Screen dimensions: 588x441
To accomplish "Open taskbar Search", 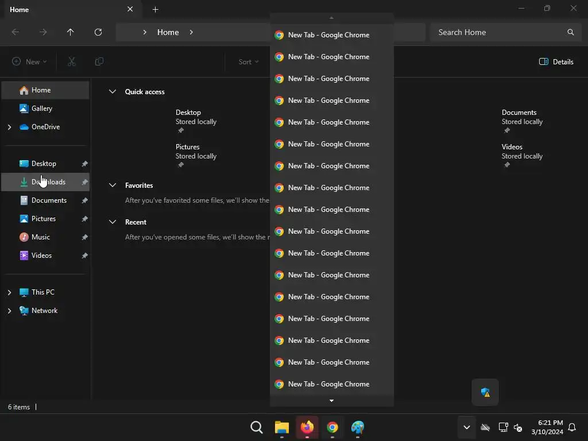I will (x=257, y=427).
